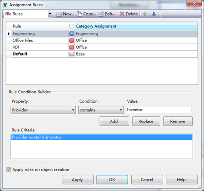Toggle Apply rules on object creation
Screen dimensions: 204x191
click(9, 169)
